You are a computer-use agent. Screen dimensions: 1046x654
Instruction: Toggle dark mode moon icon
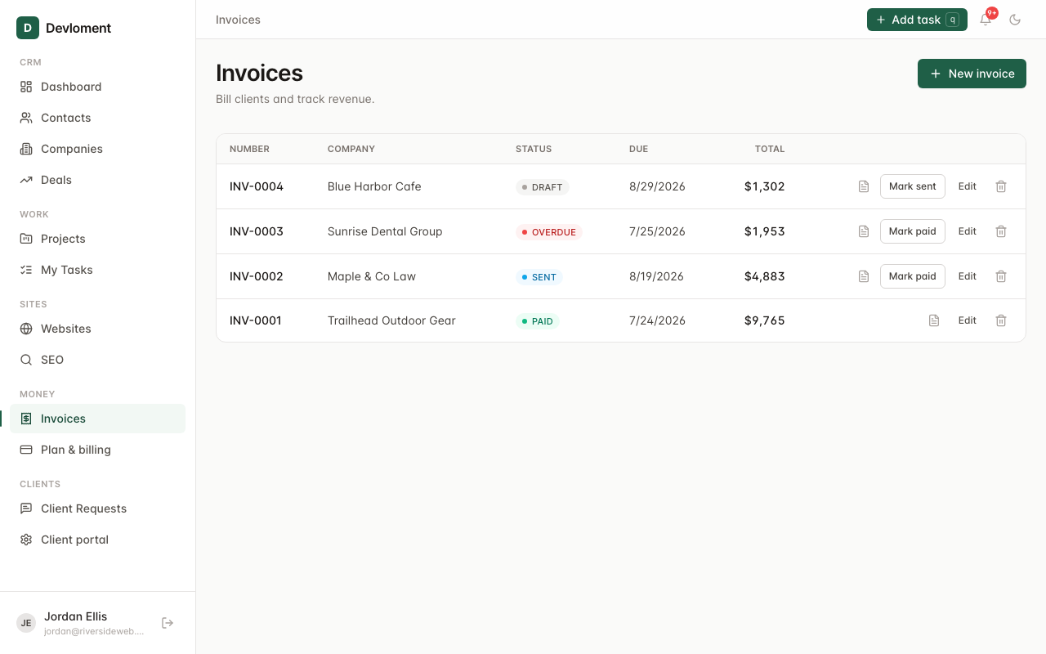[1015, 20]
